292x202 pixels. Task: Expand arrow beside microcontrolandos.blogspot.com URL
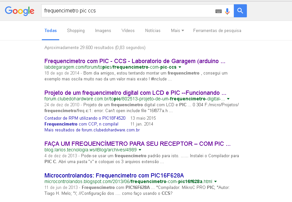(x=215, y=181)
